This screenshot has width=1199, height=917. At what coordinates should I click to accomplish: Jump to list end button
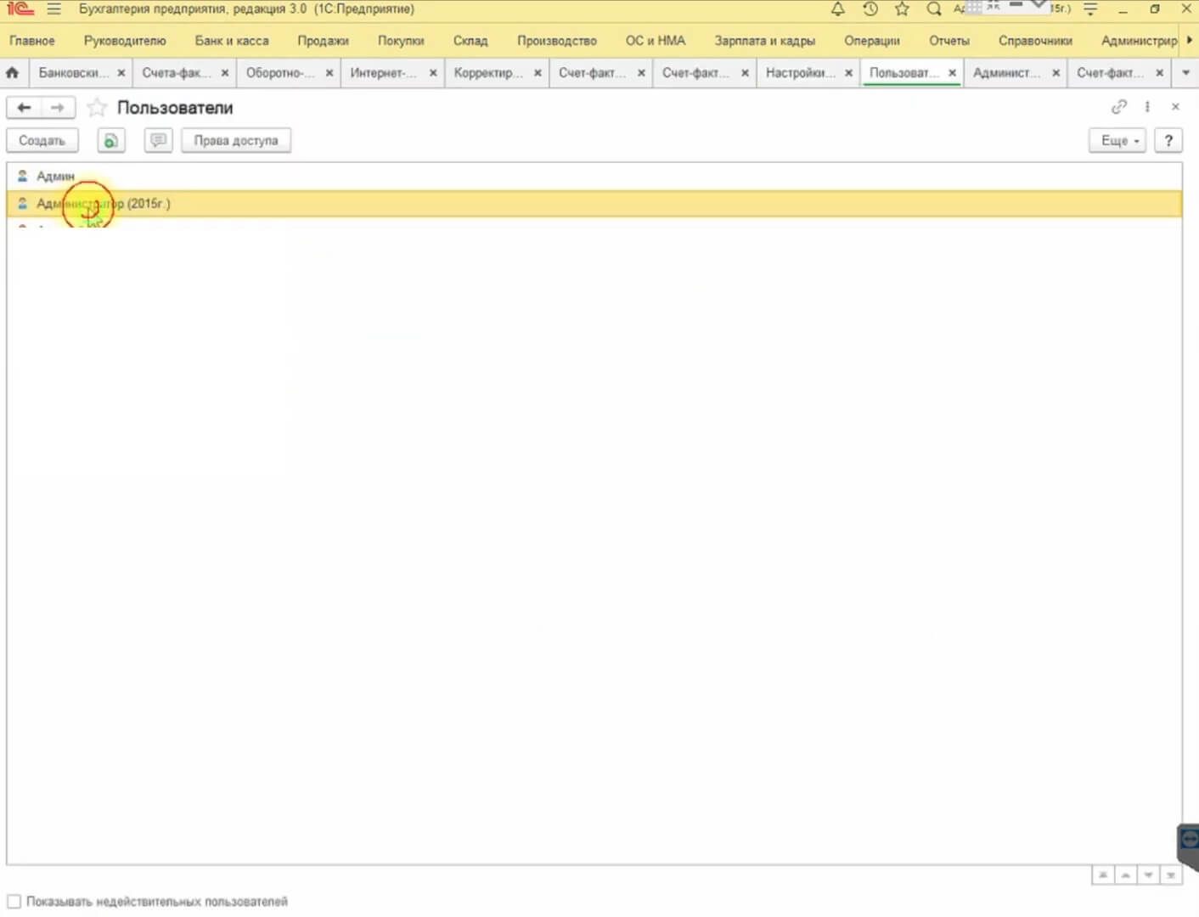(x=1171, y=875)
